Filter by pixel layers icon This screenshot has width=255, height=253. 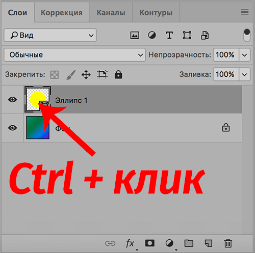pos(135,36)
